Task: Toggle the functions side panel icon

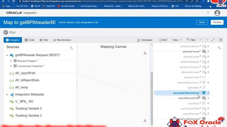Action: [x=220, y=40]
